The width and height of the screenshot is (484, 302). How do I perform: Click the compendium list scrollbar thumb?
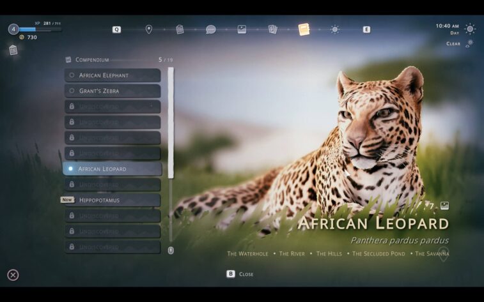171,123
